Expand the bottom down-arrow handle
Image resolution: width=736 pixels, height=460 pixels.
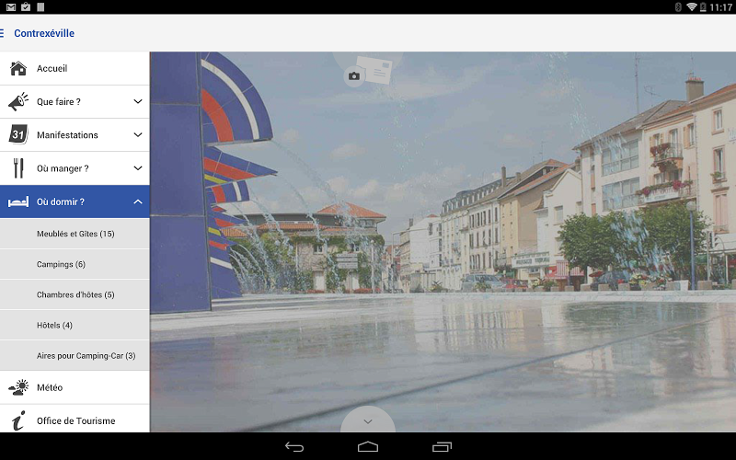coord(368,420)
